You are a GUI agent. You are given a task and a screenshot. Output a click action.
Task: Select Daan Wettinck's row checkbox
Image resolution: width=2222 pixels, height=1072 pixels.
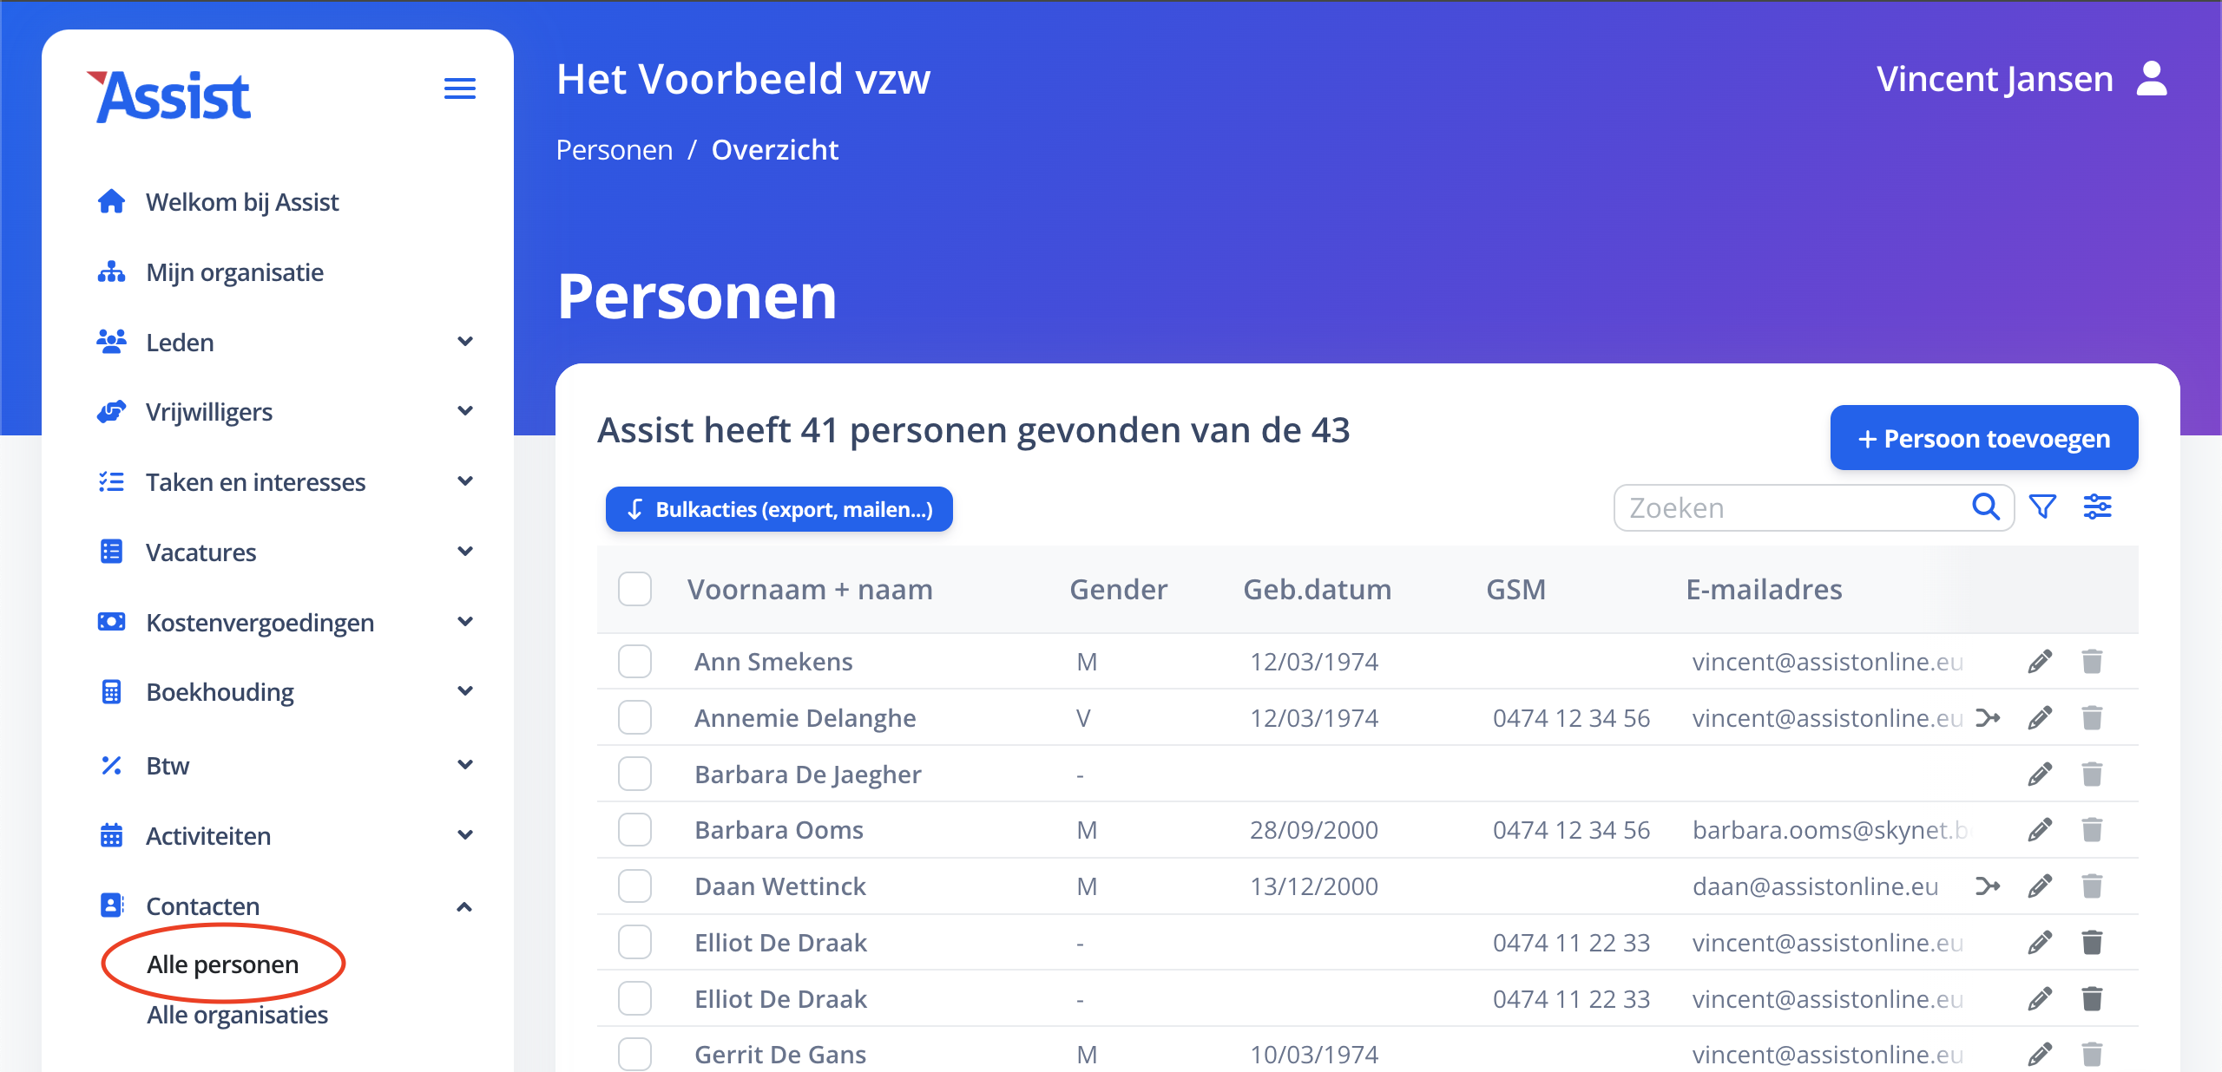tap(634, 886)
